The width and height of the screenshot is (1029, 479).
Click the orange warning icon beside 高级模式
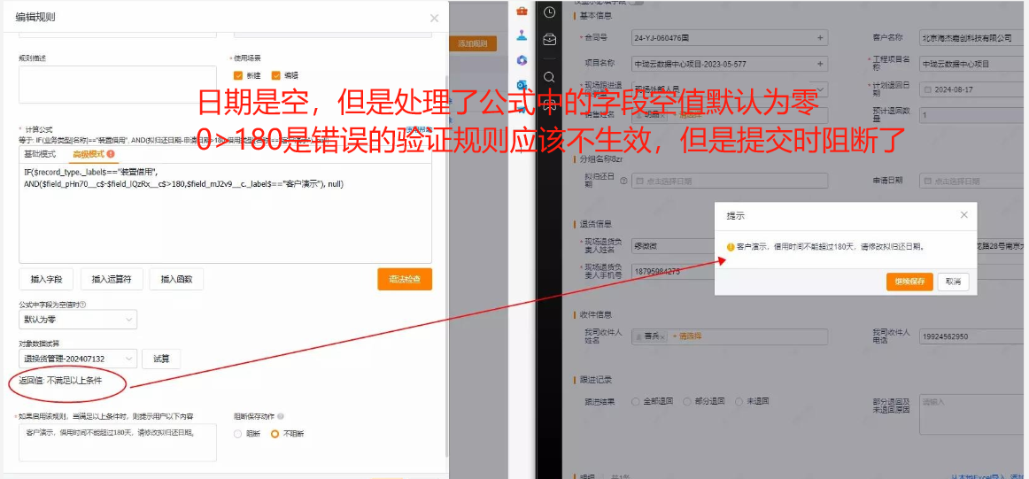click(111, 154)
